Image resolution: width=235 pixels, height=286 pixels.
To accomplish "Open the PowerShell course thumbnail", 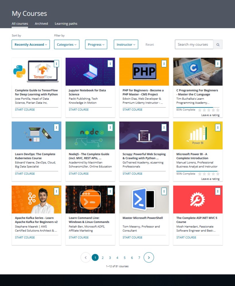I will pyautogui.click(x=144, y=199).
